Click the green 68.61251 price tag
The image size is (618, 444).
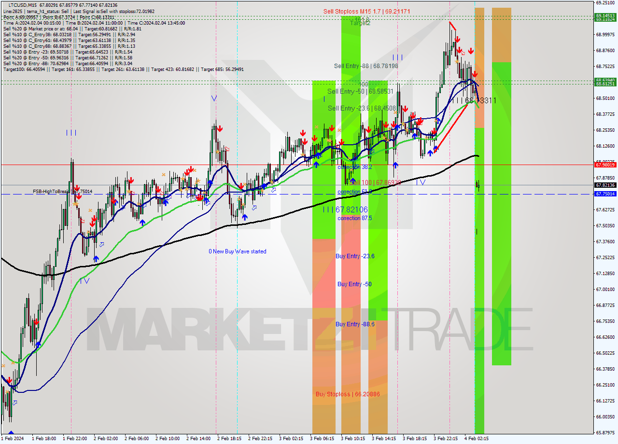click(x=605, y=84)
